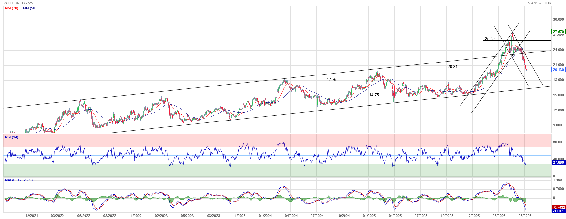Click the green 27.670 price tag
Image resolution: width=566 pixels, height=219 pixels.
pos(559,32)
